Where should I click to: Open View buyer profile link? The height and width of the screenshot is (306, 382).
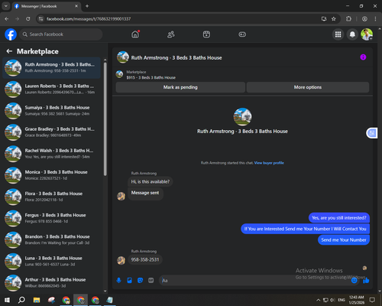click(269, 163)
